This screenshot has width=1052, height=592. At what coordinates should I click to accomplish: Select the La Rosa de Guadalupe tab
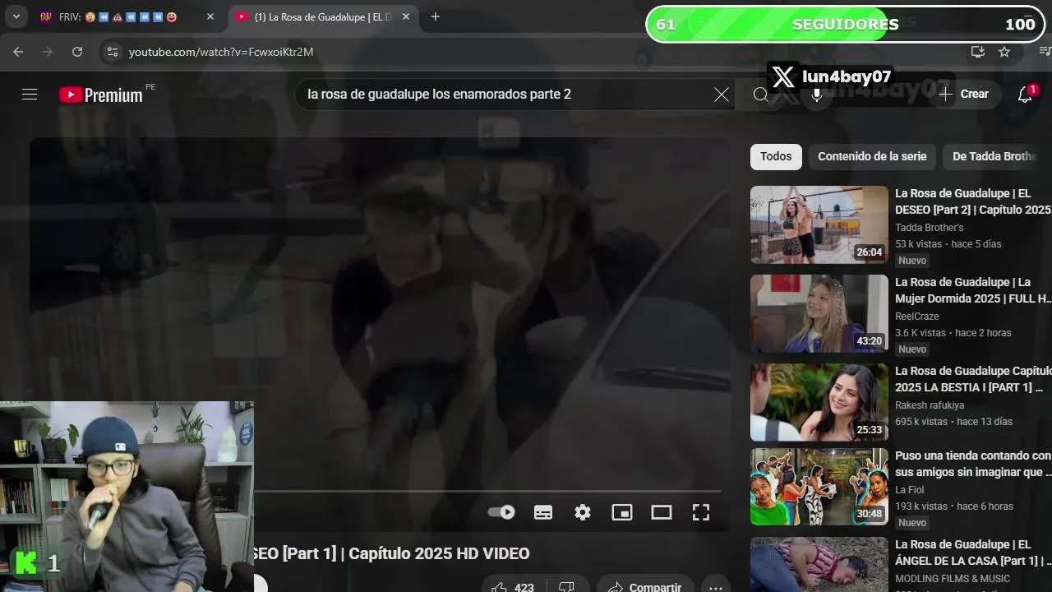pos(322,16)
